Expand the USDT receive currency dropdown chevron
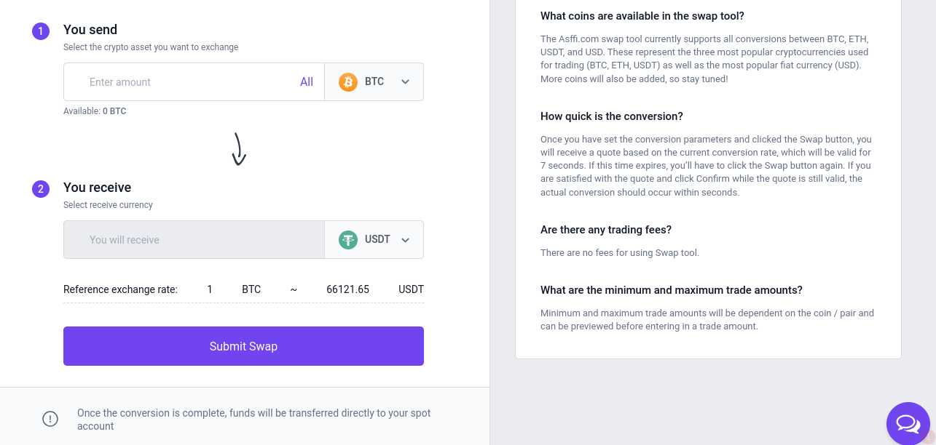The width and height of the screenshot is (936, 445). point(406,240)
